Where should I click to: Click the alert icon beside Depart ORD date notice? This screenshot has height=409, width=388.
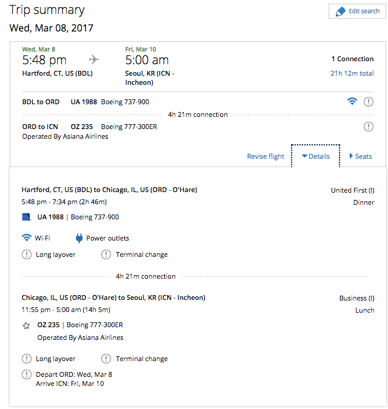[x=27, y=374]
